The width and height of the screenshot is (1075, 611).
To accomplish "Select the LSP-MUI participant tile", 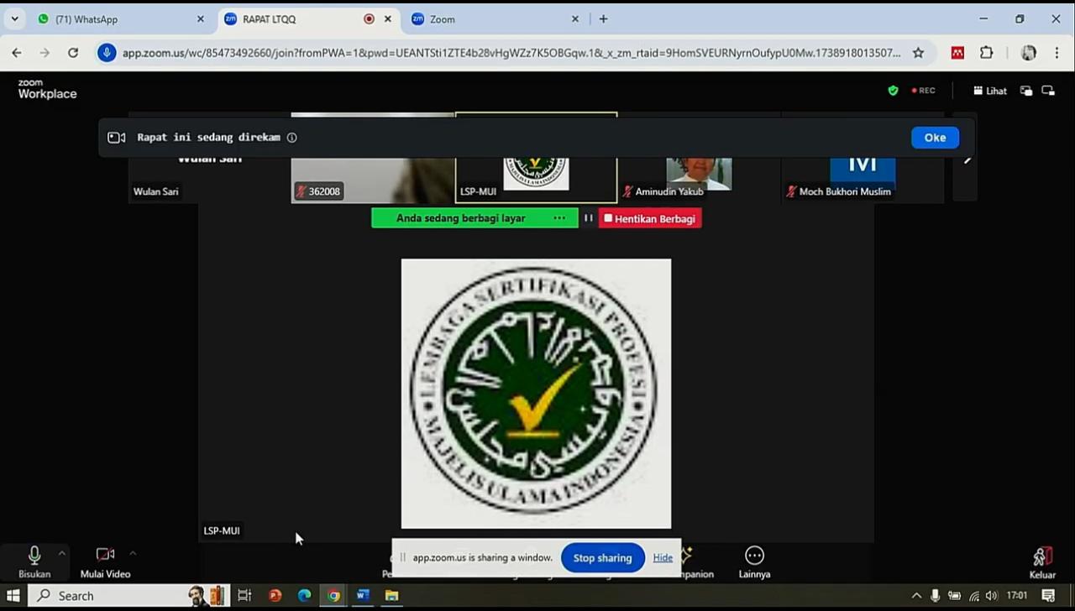I will click(536, 159).
